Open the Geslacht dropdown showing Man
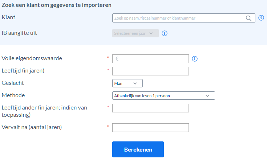 tap(128, 83)
